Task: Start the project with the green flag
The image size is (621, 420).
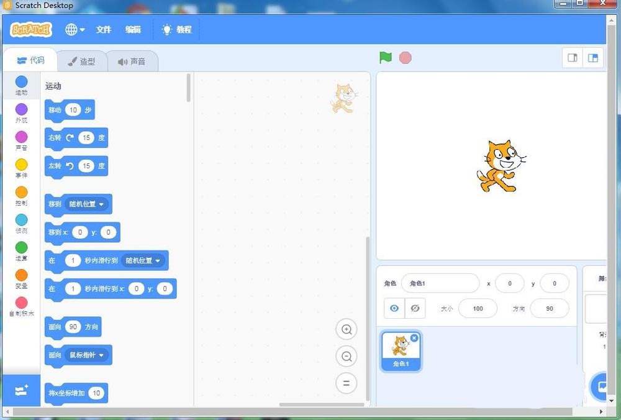Action: (385, 57)
